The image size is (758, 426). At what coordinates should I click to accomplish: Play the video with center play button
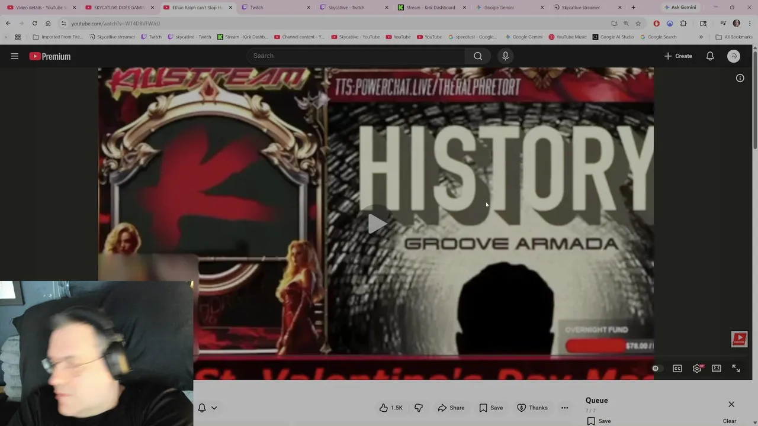377,224
